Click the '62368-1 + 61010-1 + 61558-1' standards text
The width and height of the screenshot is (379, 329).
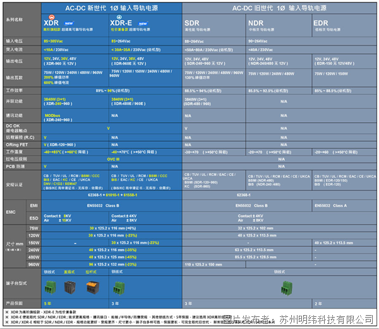tap(112, 195)
